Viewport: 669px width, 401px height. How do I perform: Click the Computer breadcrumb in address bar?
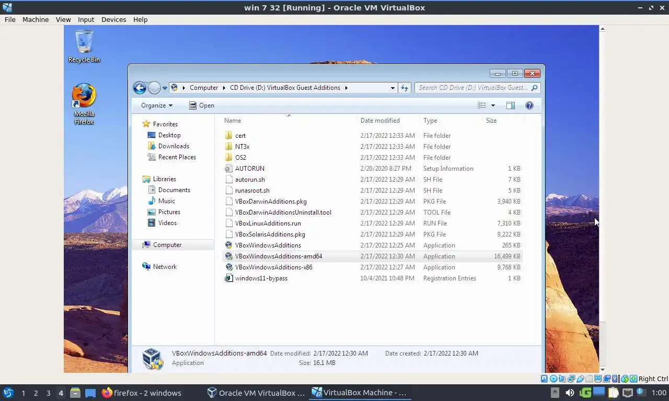pyautogui.click(x=204, y=88)
